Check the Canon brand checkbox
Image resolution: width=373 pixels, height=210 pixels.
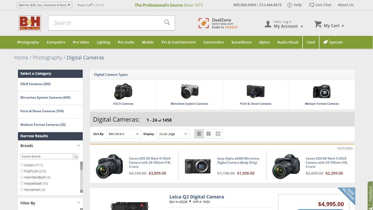coord(22,165)
